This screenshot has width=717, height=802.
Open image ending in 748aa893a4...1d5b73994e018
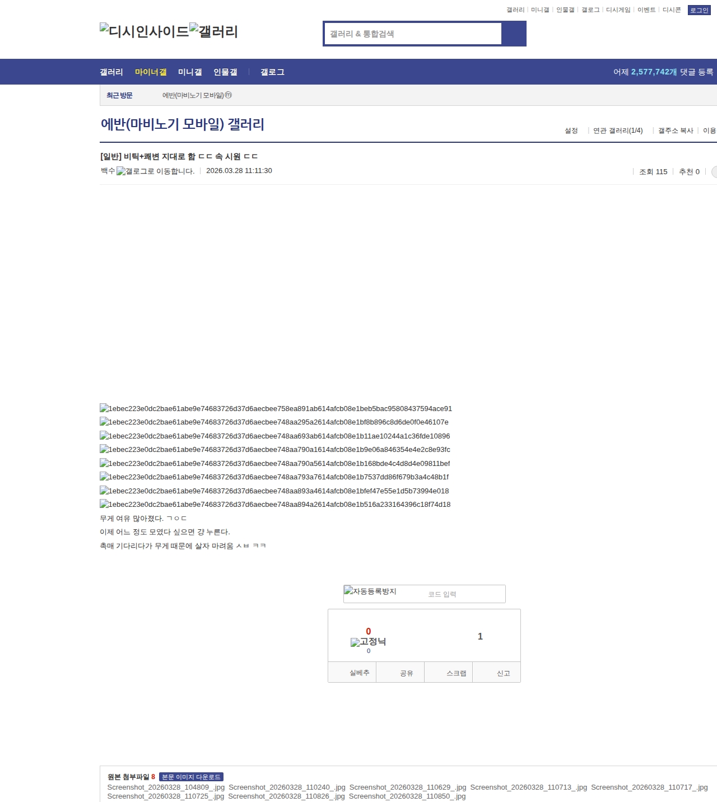pyautogui.click(x=274, y=491)
